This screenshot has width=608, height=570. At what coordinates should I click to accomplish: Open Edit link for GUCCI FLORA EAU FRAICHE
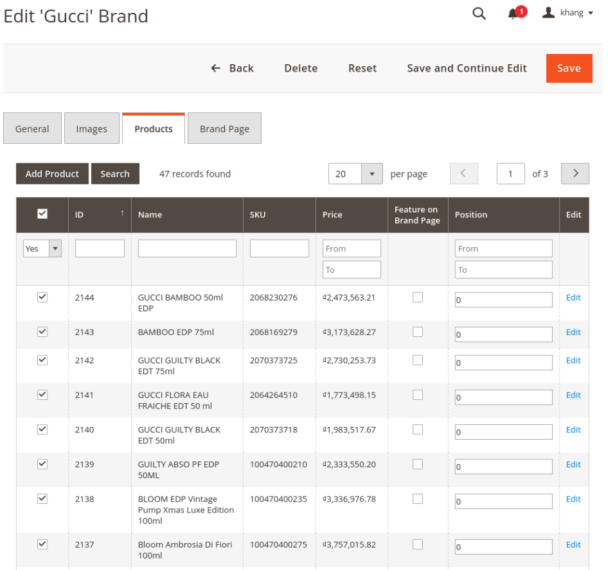pos(573,394)
